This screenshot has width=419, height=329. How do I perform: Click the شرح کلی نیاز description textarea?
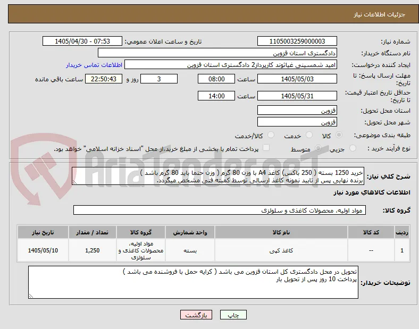tap(218, 176)
